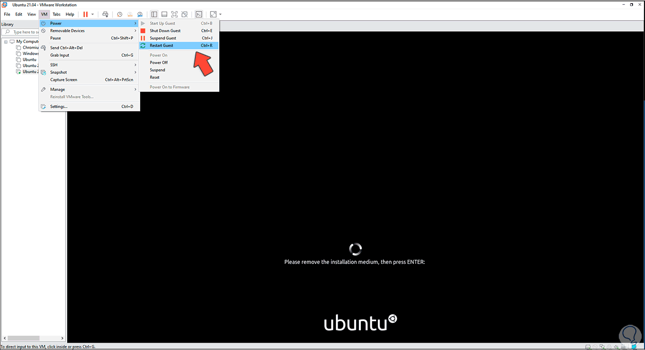Screen dimensions: 645x350
Task: Choose Send Ctrl+Alt+Del from VM menu
Action: 89,48
